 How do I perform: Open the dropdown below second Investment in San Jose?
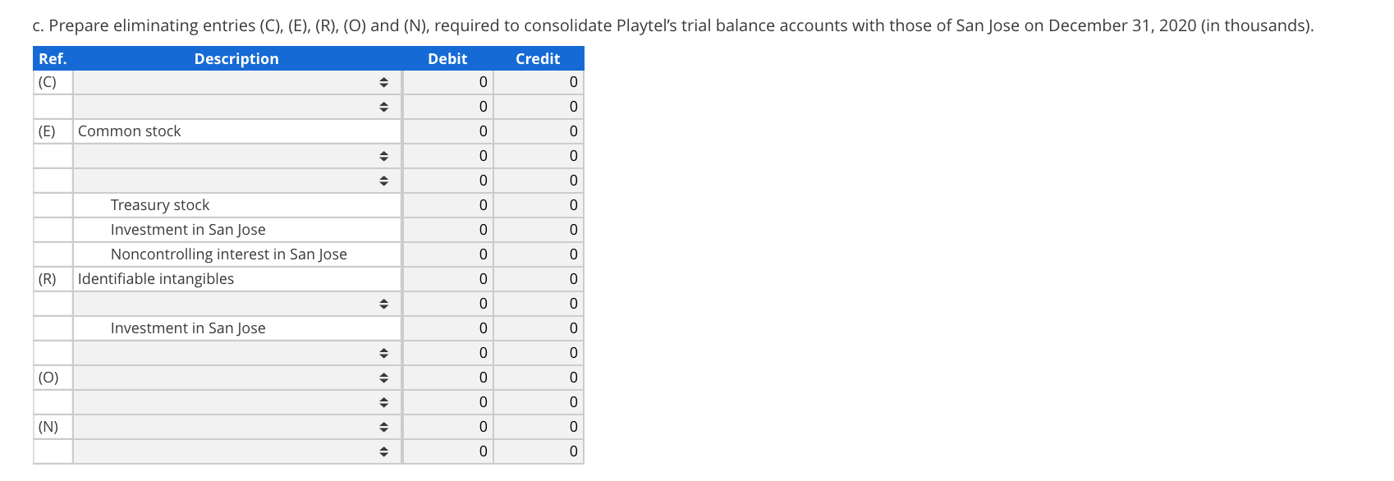[237, 353]
